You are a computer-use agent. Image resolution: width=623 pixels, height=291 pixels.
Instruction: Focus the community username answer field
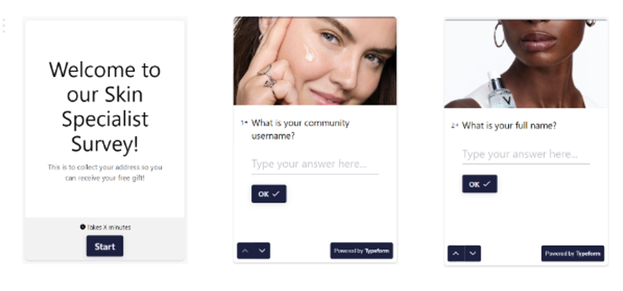point(315,164)
